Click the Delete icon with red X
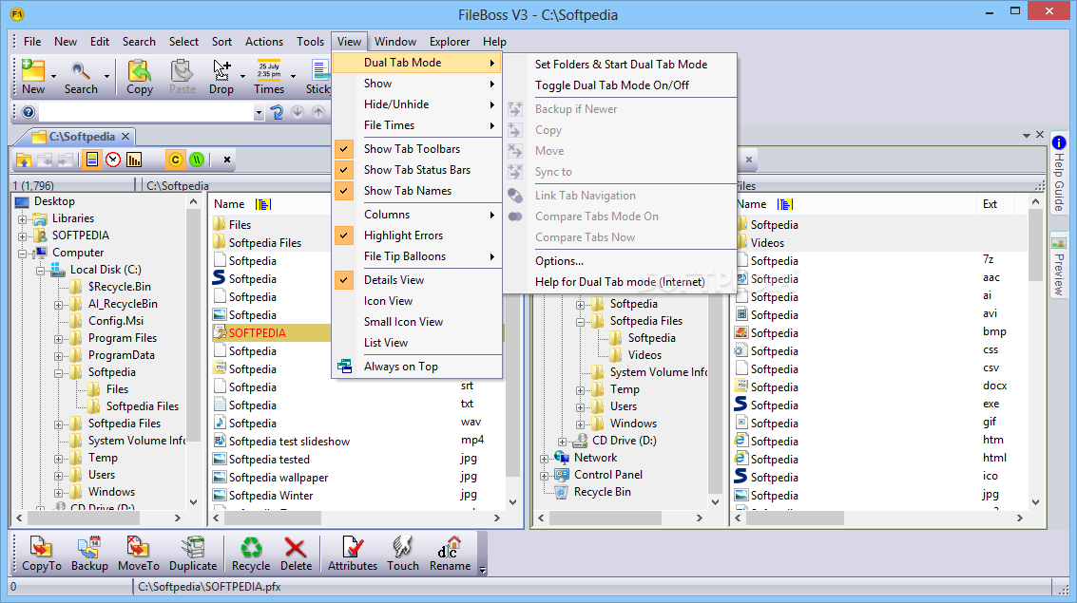The image size is (1077, 603). tap(296, 555)
